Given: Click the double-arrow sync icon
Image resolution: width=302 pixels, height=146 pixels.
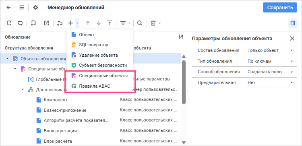Looking at the screenshot, I should pyautogui.click(x=20, y=23).
